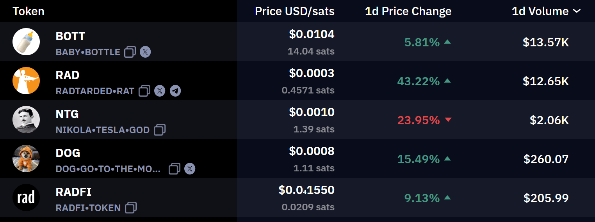Copy the RADTARDED•RAT token name
This screenshot has width=595, height=222.
point(144,91)
